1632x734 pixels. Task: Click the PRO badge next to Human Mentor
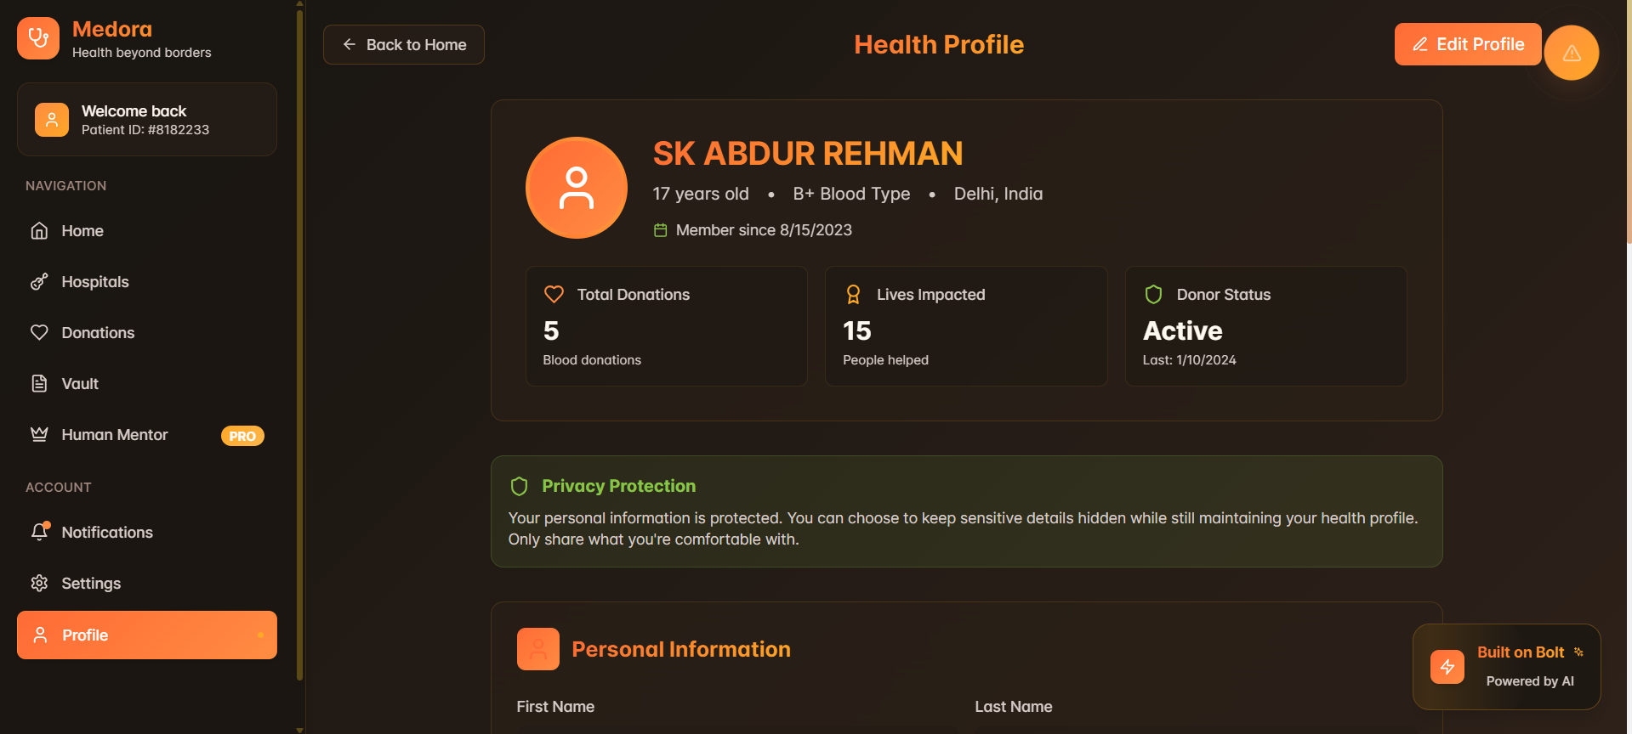pyautogui.click(x=242, y=436)
